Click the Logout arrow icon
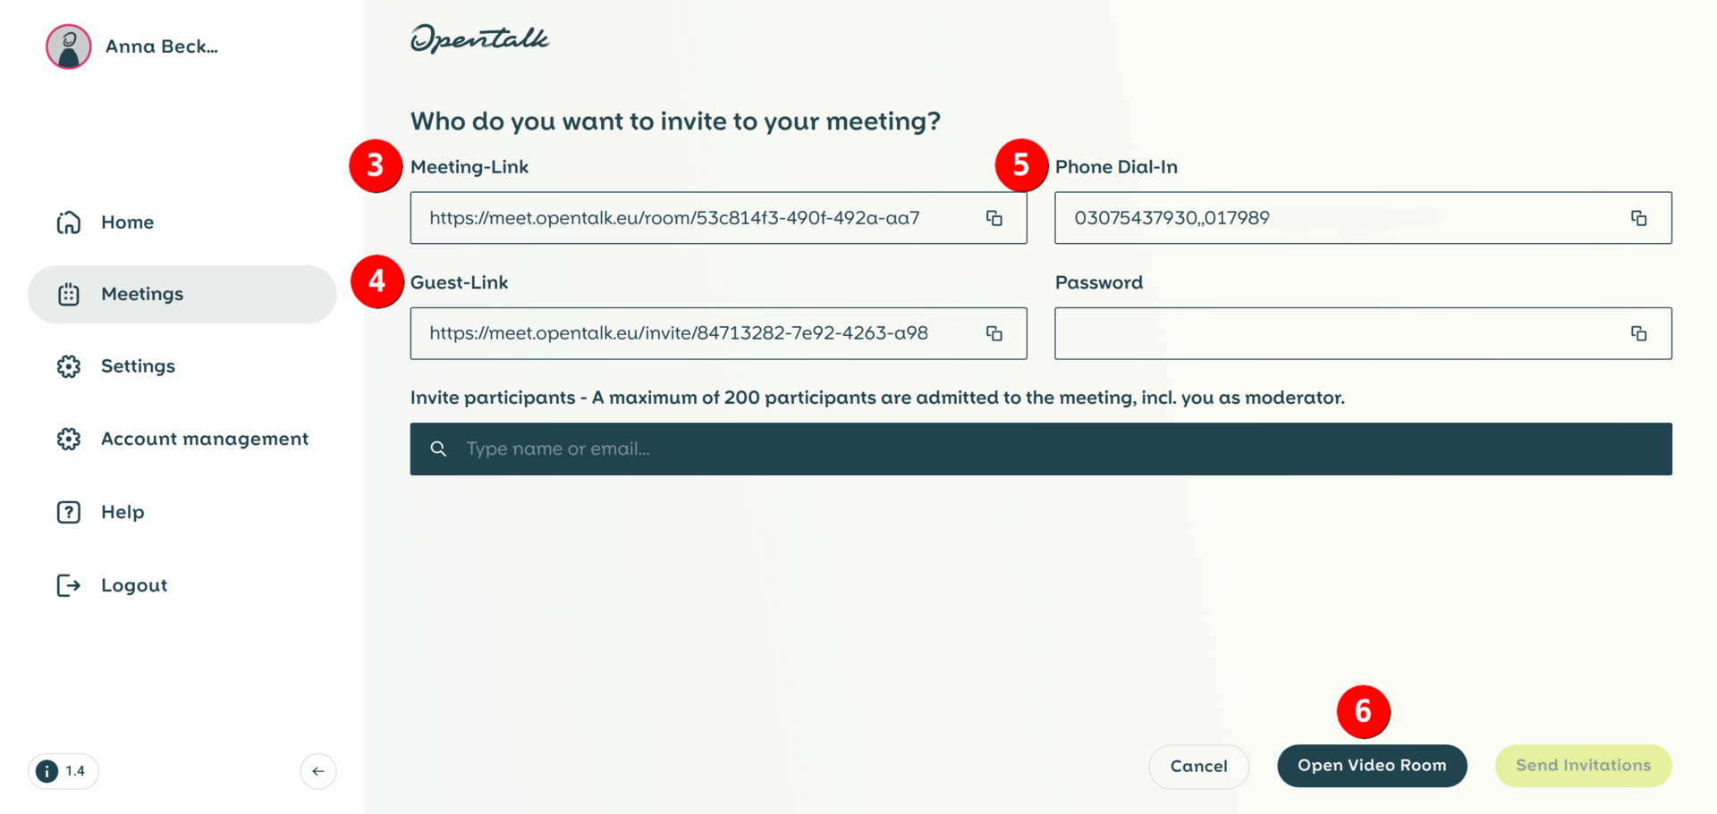Image resolution: width=1717 pixels, height=814 pixels. click(68, 584)
